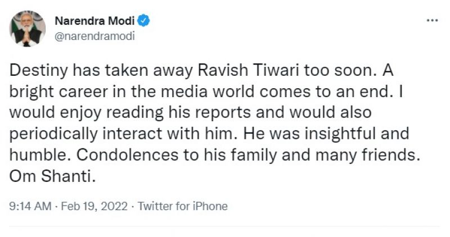The width and height of the screenshot is (450, 237).
Task: Open Narendra Modi's profile picture
Action: pos(28,28)
